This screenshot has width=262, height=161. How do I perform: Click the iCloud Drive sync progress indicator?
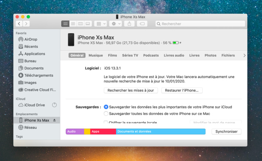click(x=54, y=105)
